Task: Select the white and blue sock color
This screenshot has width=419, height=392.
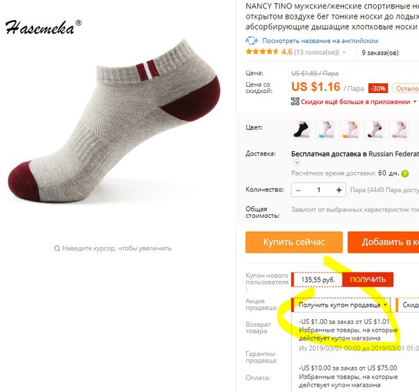Action: (325, 130)
